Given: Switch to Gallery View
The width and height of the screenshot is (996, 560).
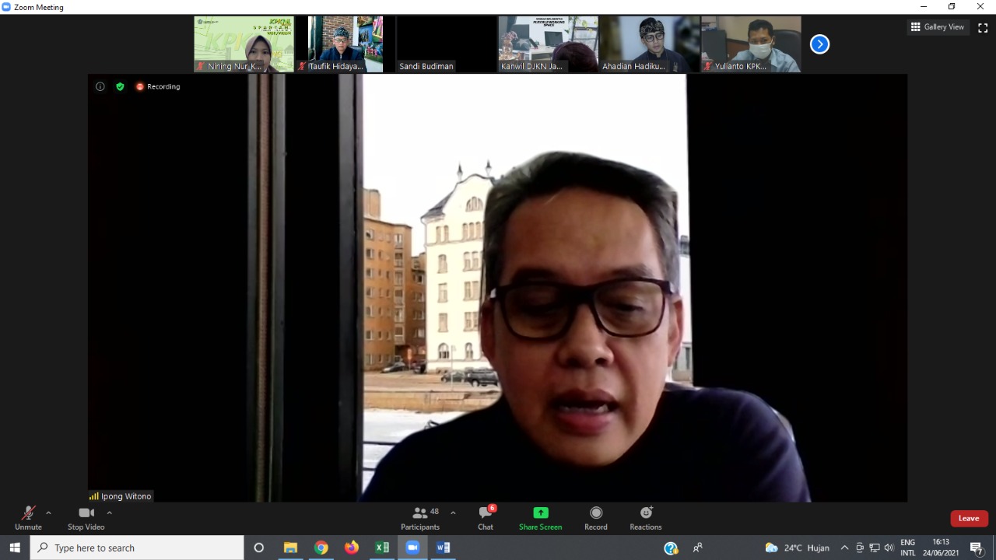Looking at the screenshot, I should point(937,27).
